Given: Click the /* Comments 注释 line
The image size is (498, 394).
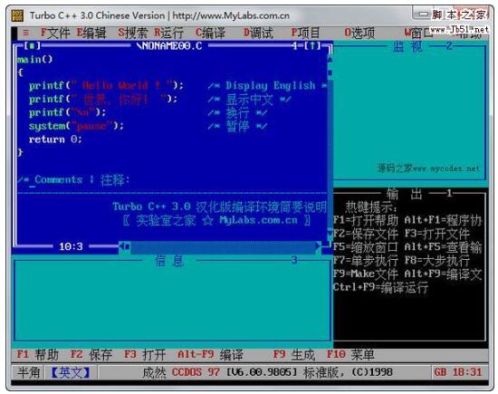Looking at the screenshot, I should [73, 180].
